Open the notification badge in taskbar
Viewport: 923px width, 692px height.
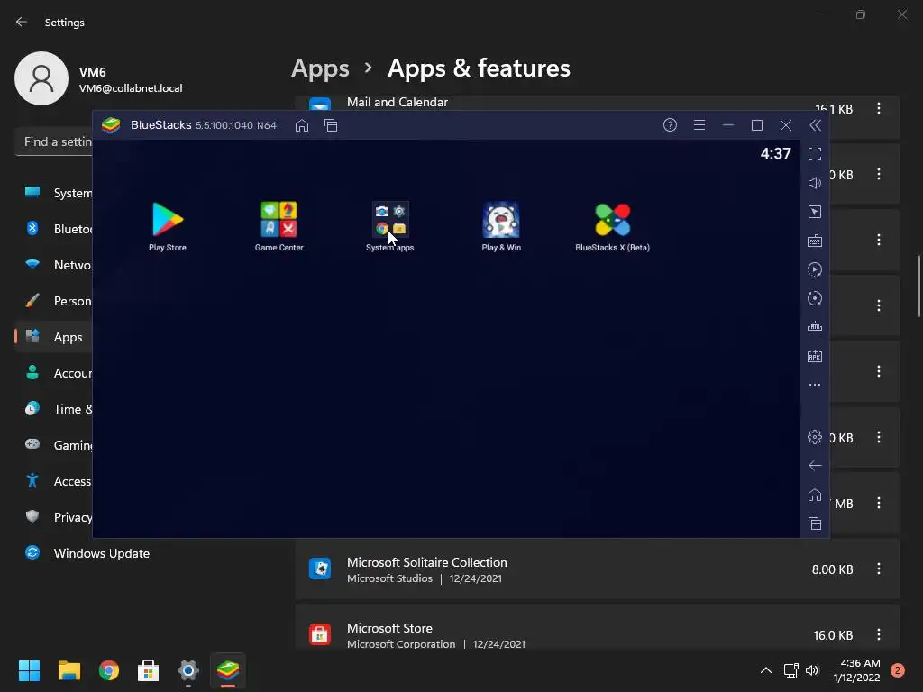[898, 670]
